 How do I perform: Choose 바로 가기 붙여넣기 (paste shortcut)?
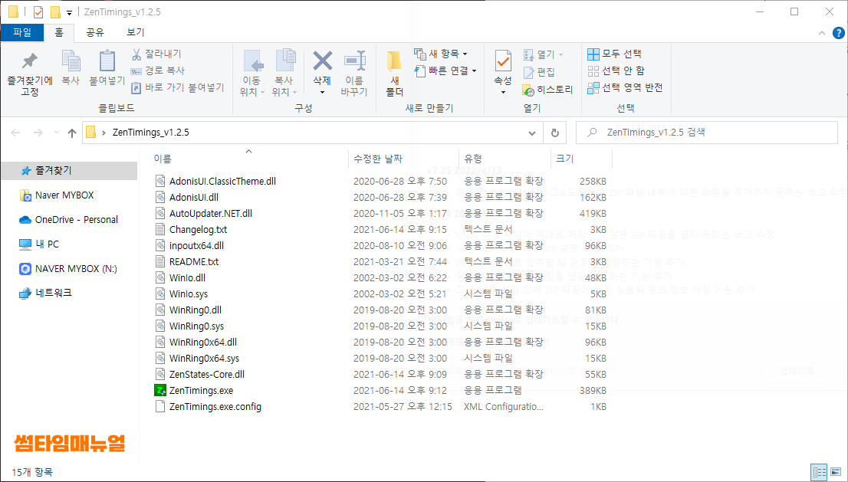(x=177, y=87)
